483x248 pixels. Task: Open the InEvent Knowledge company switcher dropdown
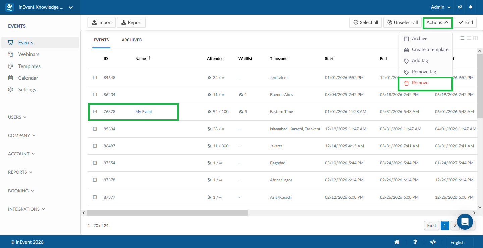point(40,7)
